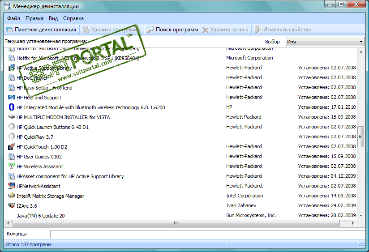Click the HP Quick Launch Buttons icon
The height and width of the screenshot is (252, 369).
(x=11, y=127)
